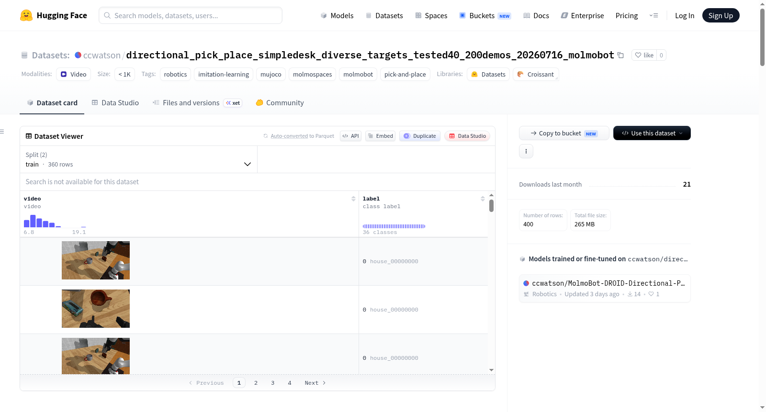This screenshot has height=412, width=766.
Task: Switch to the Dataset card tab
Action: point(52,102)
